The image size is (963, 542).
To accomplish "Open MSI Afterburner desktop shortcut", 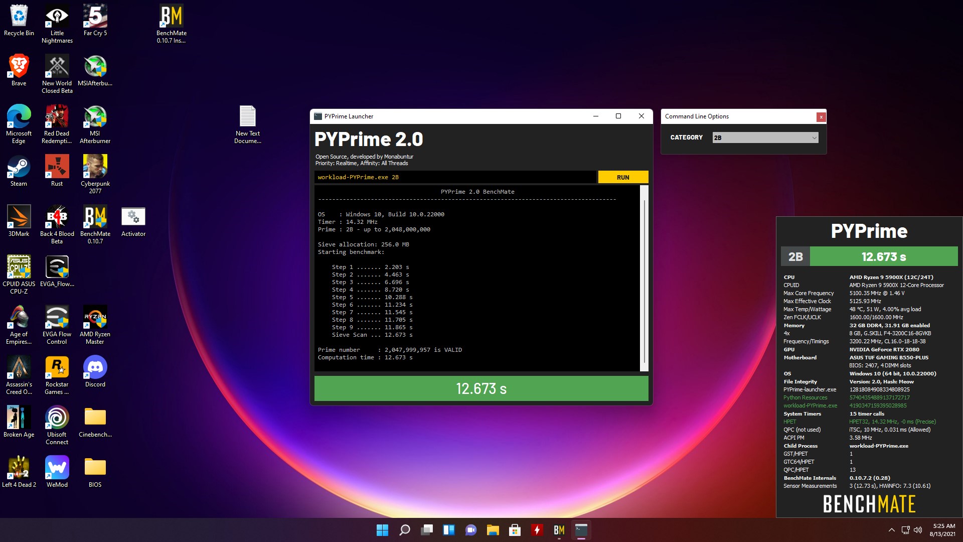I will click(x=95, y=124).
